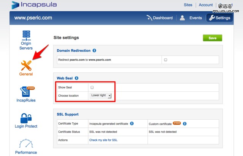
Task: Click the Domain Redirection info icon
Action: [x=94, y=50]
